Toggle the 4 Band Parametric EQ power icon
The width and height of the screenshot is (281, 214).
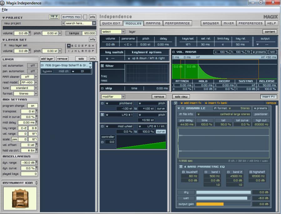click(x=181, y=167)
